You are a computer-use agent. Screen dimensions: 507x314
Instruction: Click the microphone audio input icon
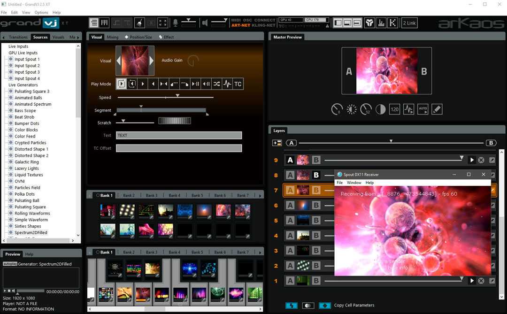(175, 23)
